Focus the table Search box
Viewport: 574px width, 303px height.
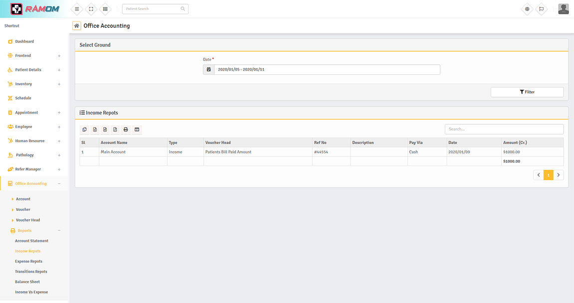click(504, 129)
